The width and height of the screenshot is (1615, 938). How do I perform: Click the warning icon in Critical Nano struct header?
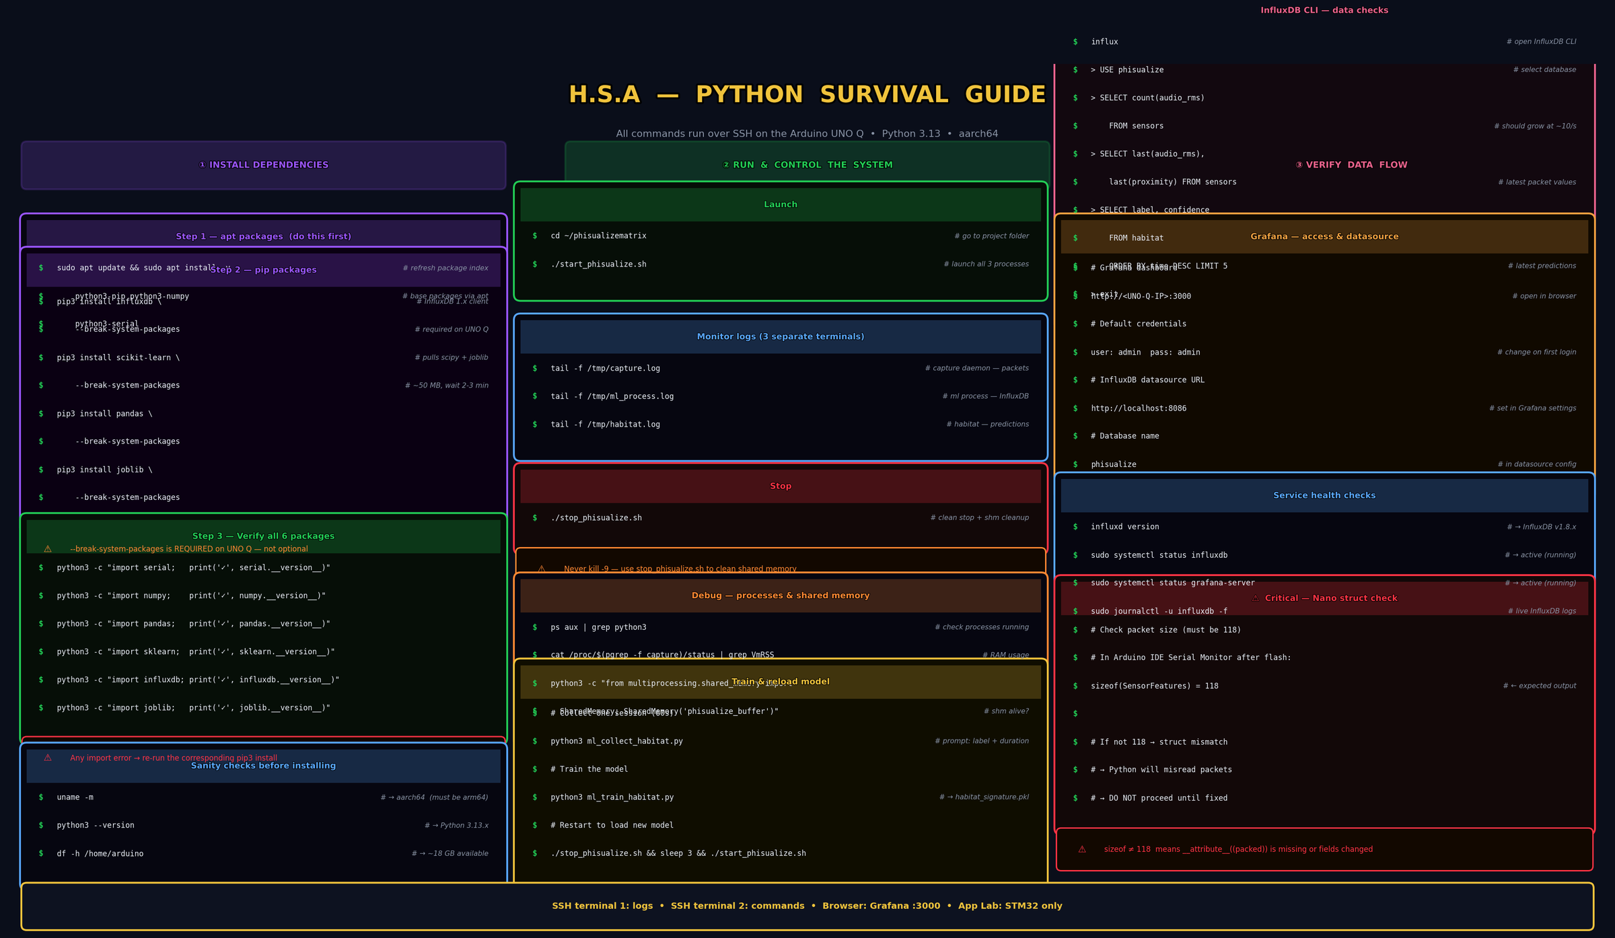click(1256, 598)
